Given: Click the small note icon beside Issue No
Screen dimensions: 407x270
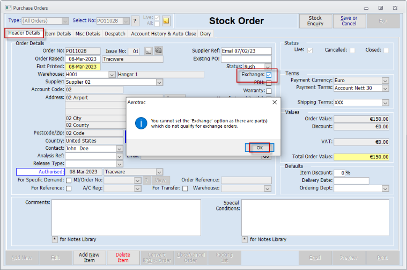Looking at the screenshot, I should (148, 50).
